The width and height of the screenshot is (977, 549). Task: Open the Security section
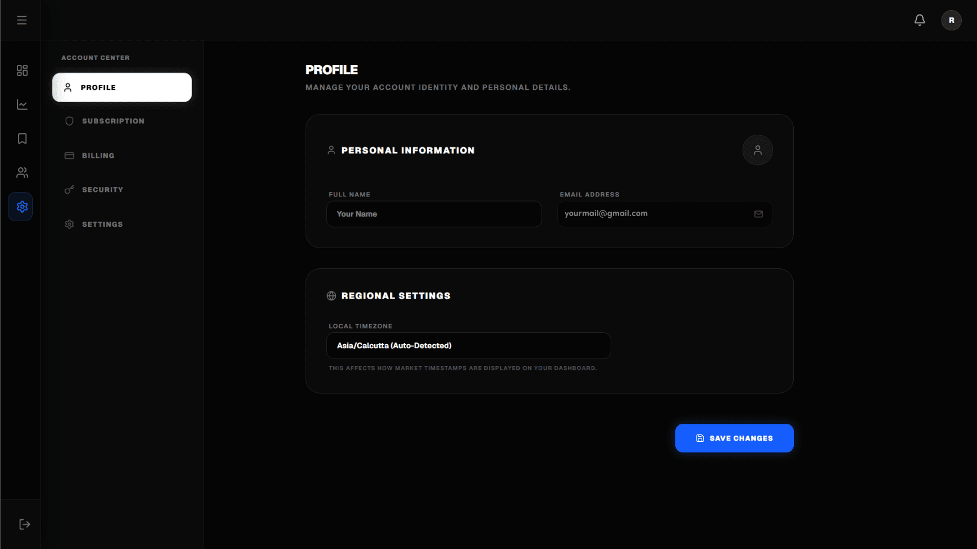click(x=102, y=190)
